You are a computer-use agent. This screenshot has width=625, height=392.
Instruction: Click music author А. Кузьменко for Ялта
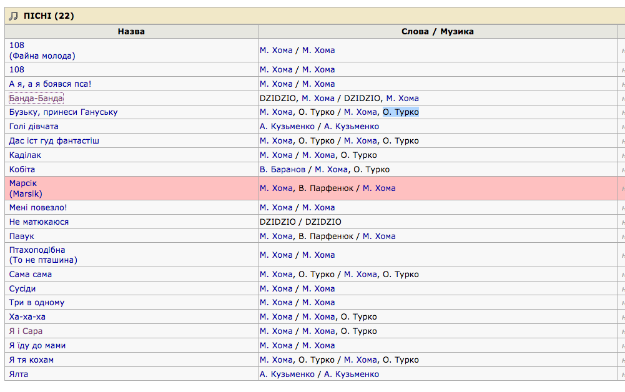pos(352,375)
